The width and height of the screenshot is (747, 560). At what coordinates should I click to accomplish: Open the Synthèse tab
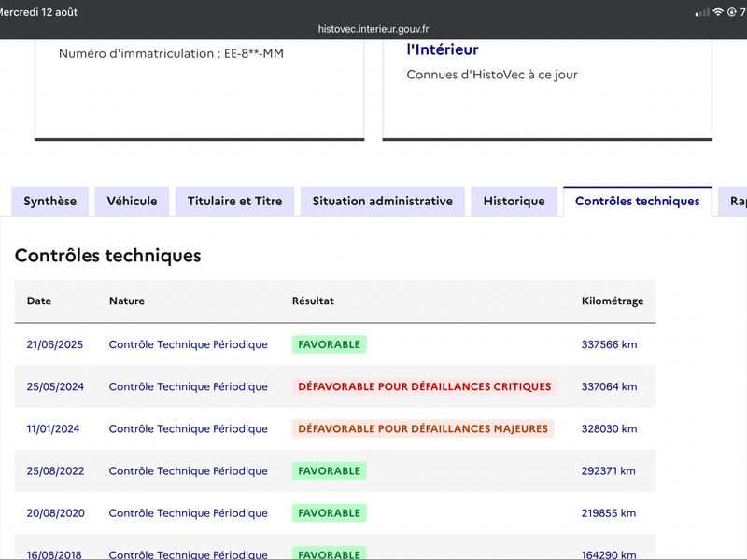click(50, 201)
